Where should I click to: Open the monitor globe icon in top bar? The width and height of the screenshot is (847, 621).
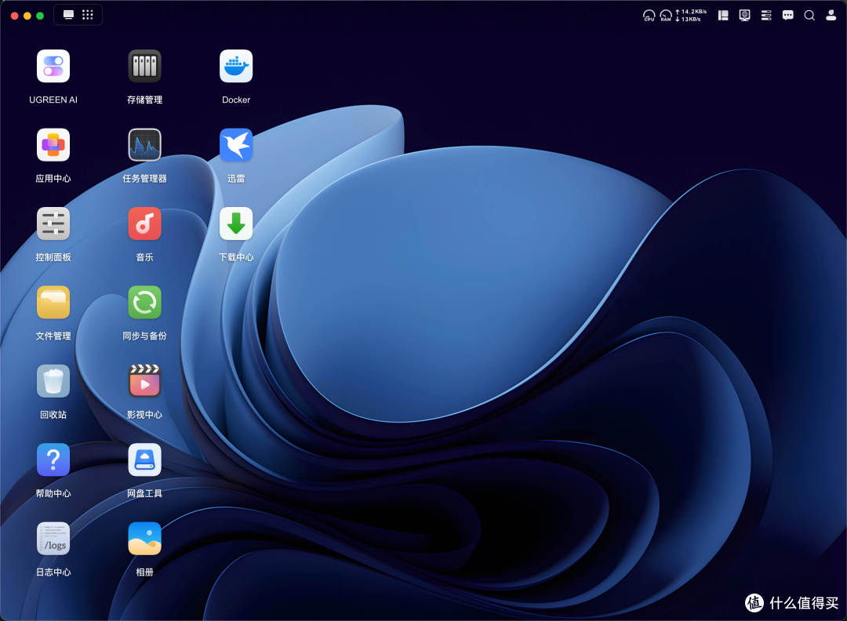click(744, 15)
